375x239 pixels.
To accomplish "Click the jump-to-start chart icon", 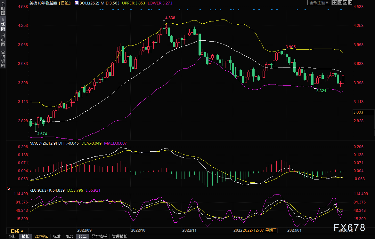I will point(339,3).
